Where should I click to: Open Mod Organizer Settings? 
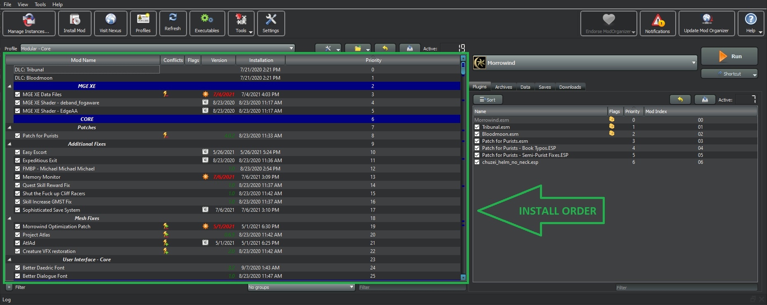[271, 24]
